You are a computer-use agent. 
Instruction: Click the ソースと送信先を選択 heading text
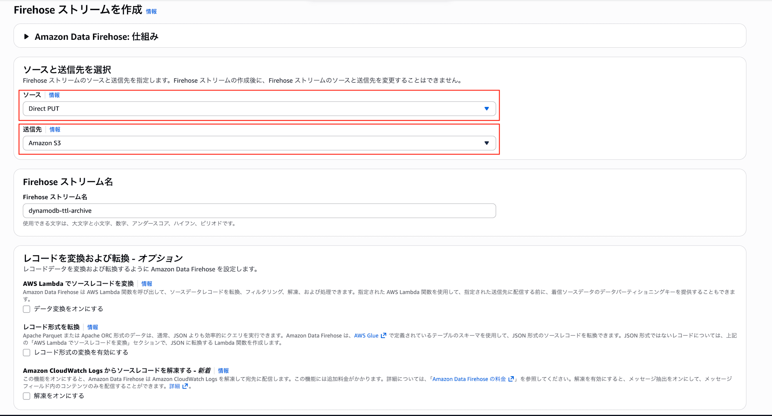click(x=67, y=70)
